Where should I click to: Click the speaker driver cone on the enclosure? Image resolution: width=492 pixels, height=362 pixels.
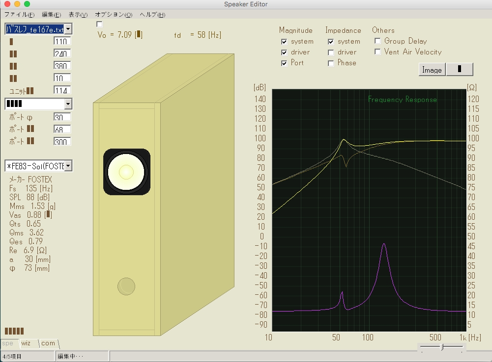point(126,172)
